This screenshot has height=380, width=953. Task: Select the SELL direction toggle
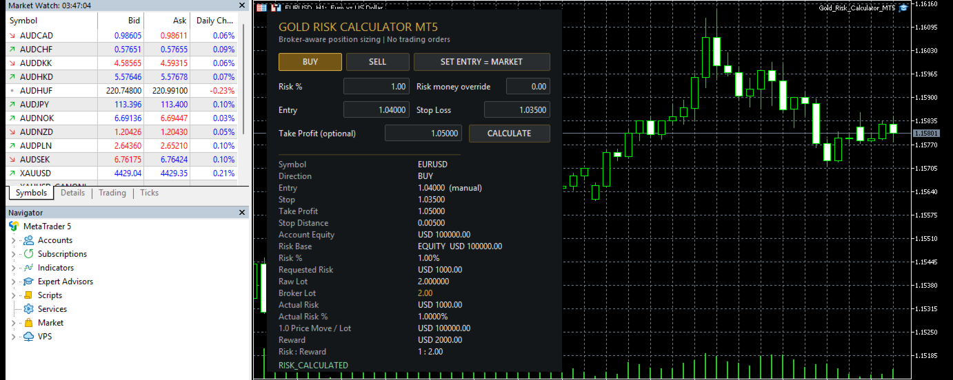[378, 62]
